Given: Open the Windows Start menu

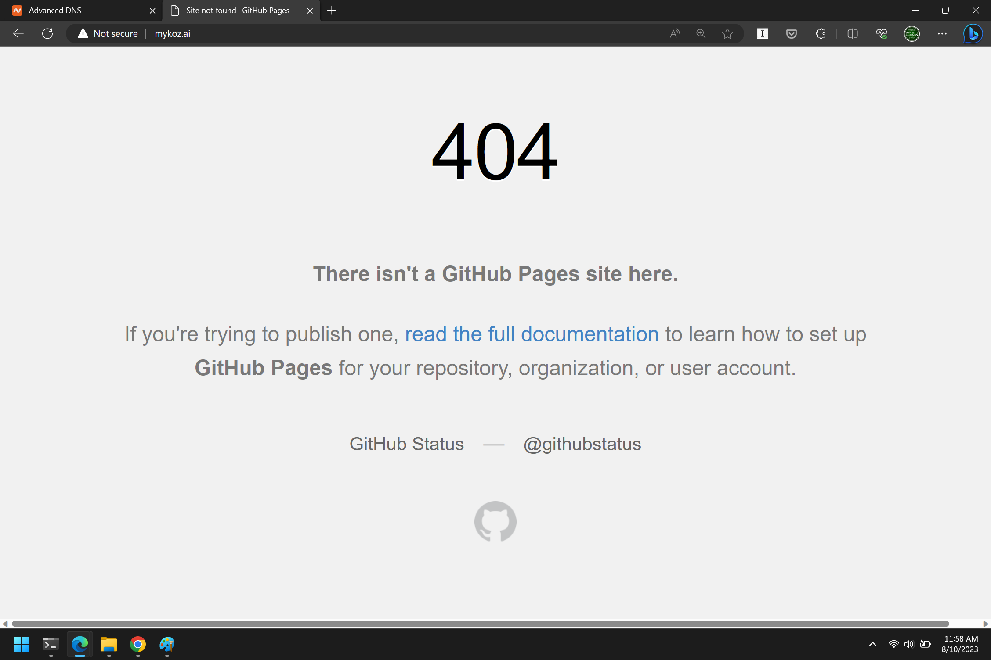Looking at the screenshot, I should (x=21, y=644).
